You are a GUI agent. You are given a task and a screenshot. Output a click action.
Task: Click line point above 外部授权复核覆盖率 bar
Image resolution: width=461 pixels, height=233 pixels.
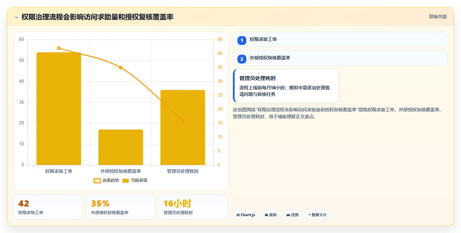(x=121, y=68)
